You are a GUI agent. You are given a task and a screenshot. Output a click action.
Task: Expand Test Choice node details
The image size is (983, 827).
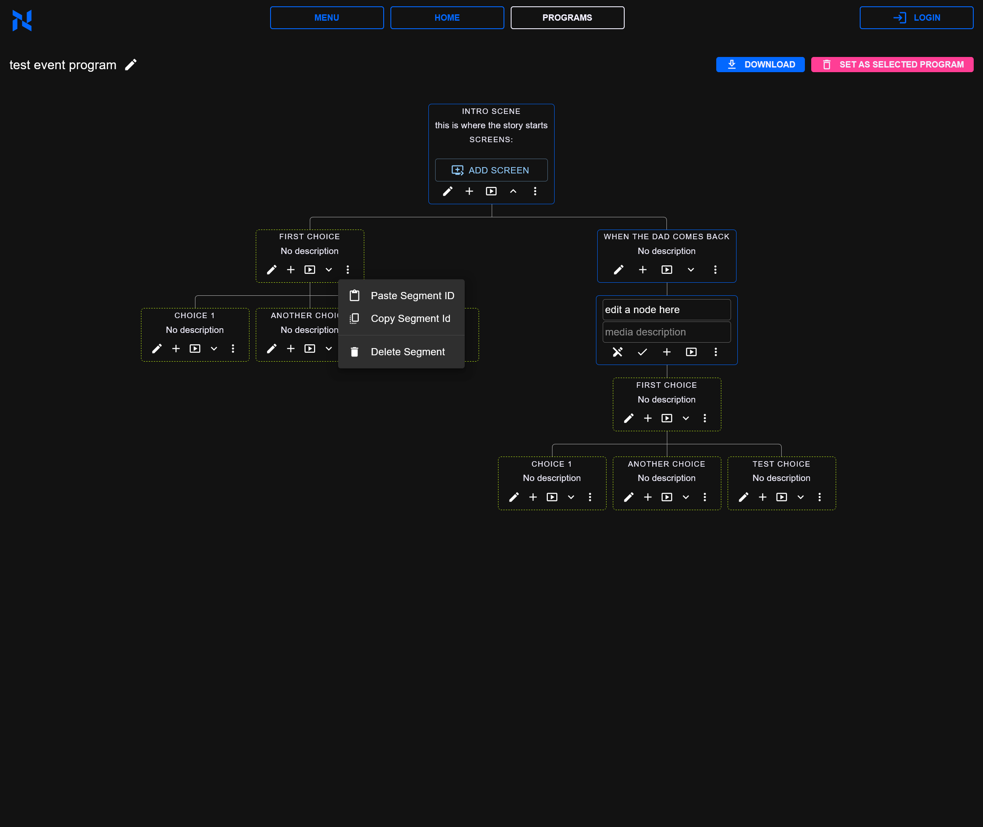coord(800,497)
